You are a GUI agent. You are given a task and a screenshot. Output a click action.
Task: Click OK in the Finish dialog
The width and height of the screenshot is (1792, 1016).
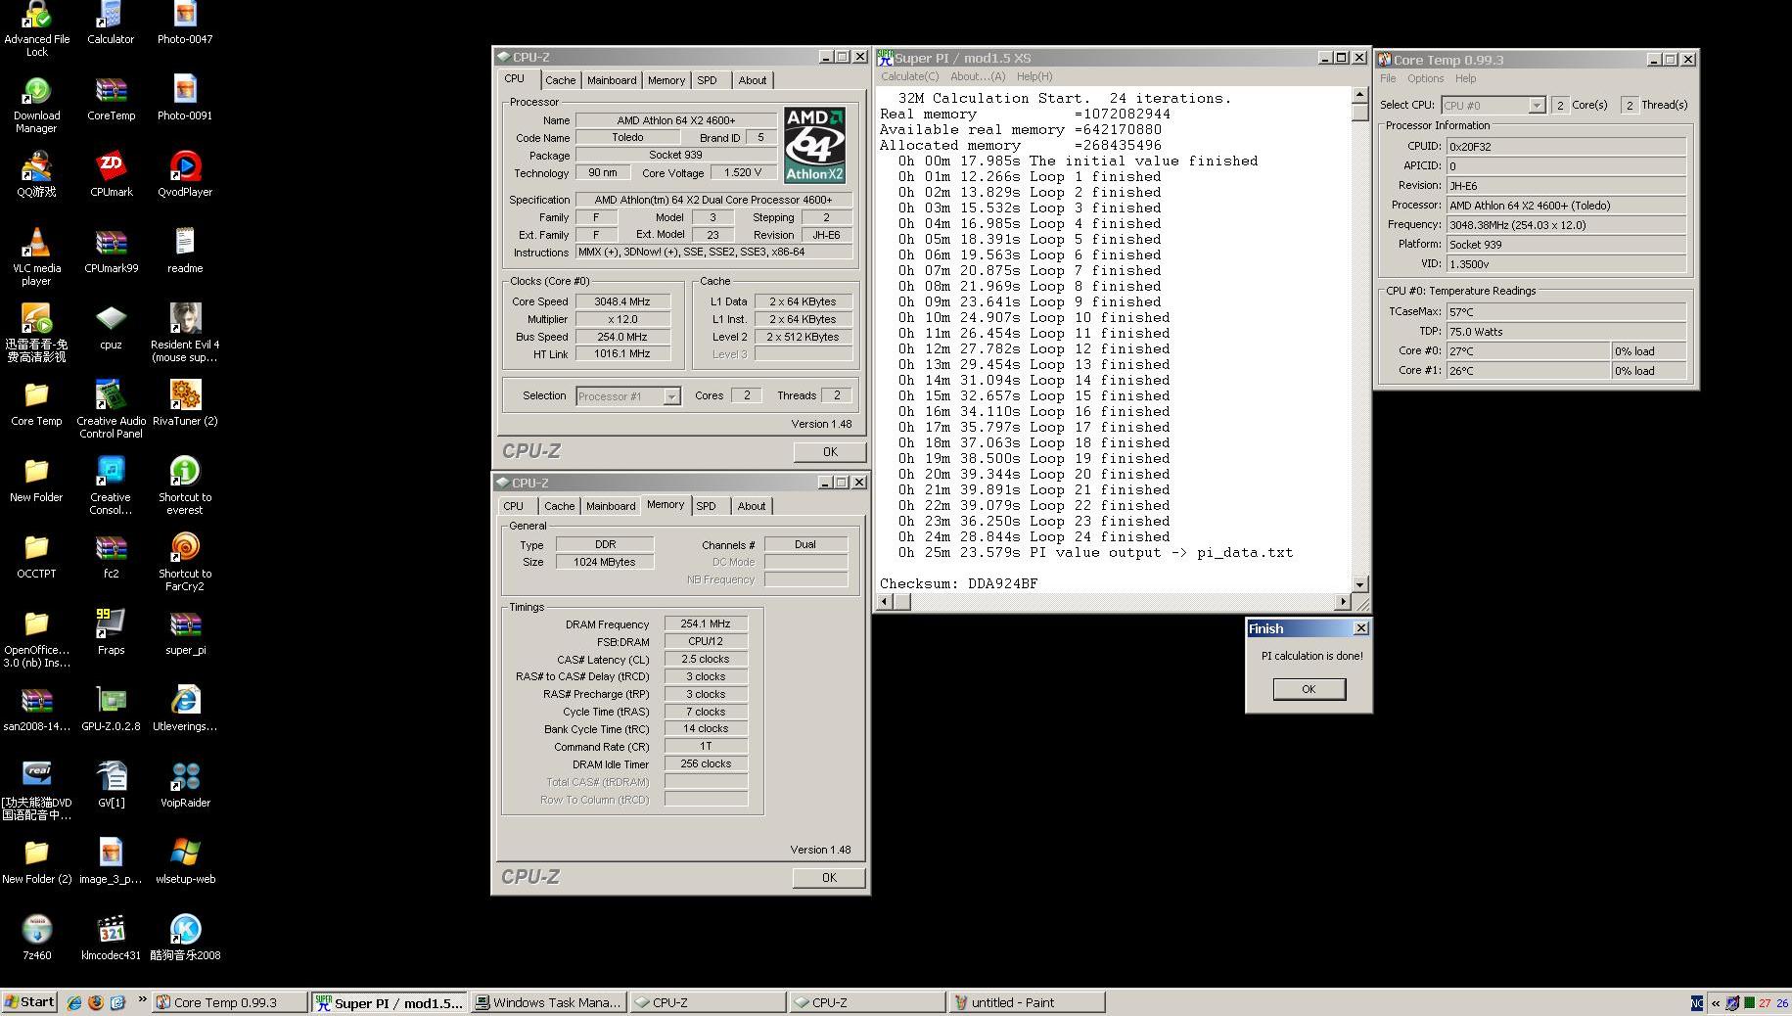tap(1309, 689)
